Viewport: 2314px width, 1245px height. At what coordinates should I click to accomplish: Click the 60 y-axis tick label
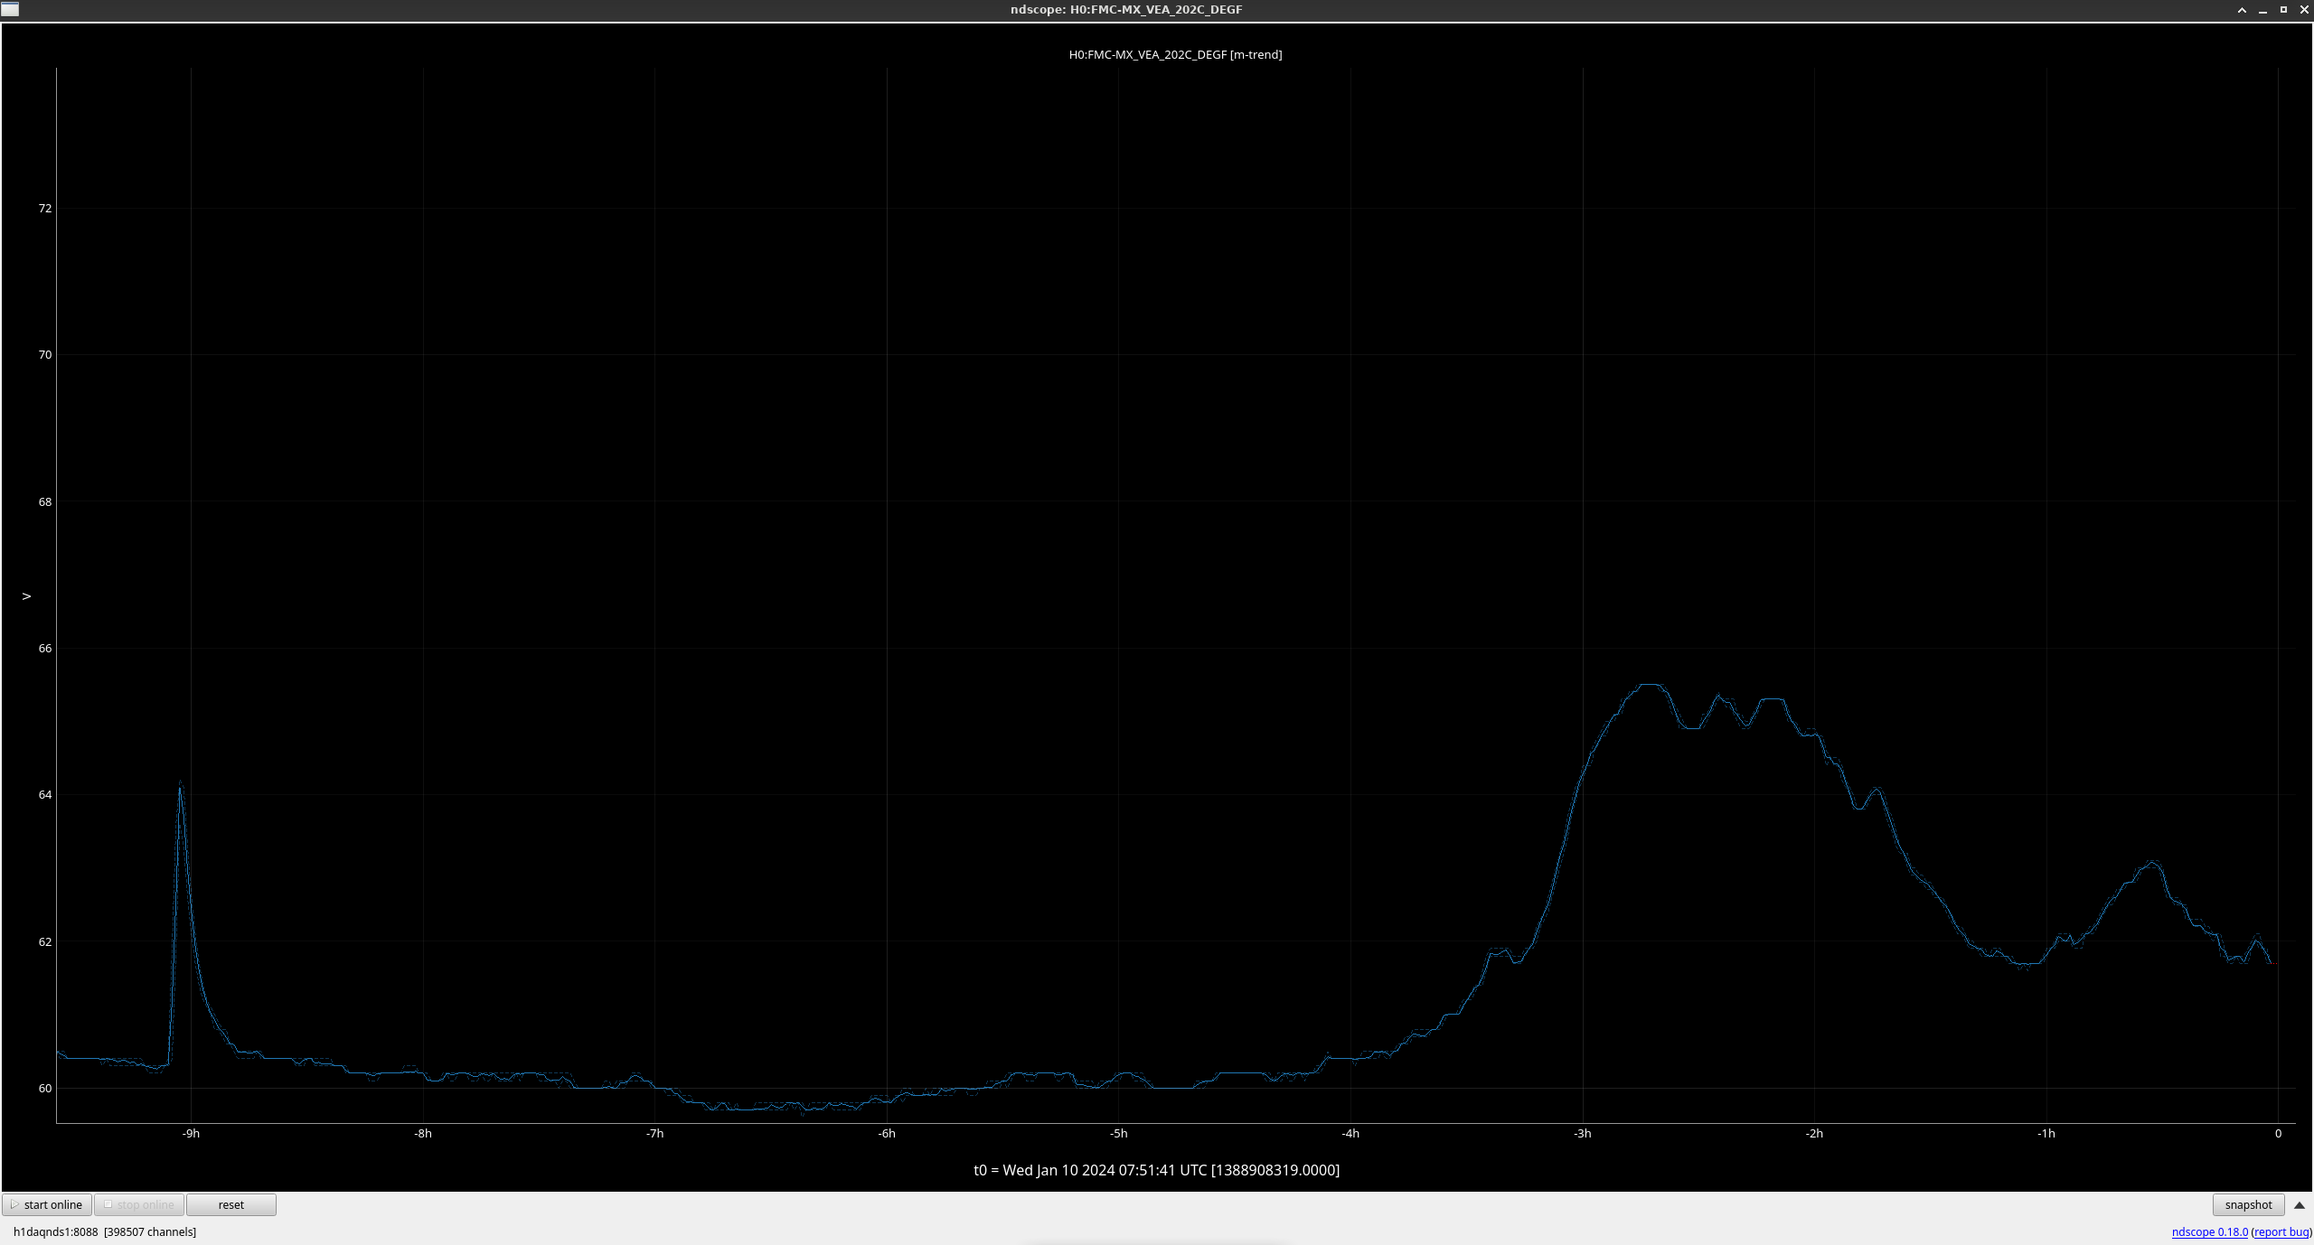click(45, 1088)
